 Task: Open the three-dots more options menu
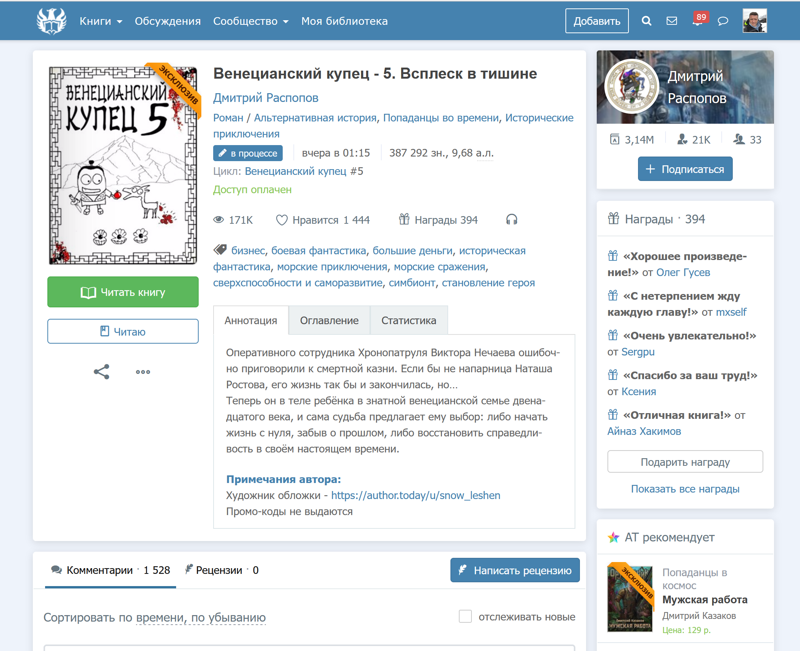[x=143, y=372]
